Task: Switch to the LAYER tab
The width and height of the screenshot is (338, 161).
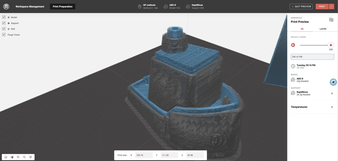Action: (x=323, y=29)
